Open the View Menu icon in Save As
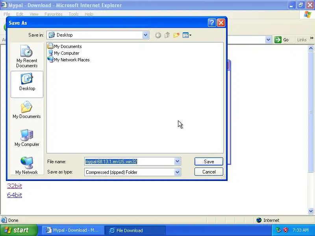Screen dimensions: 315x236 click(187, 35)
